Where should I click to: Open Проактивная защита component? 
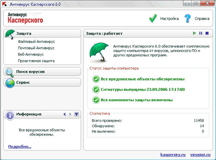[x=36, y=61]
